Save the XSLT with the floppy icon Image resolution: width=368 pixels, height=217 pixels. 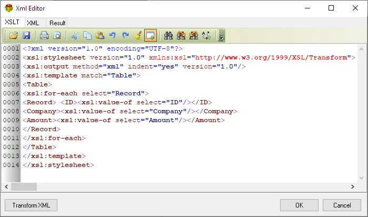(x=26, y=35)
